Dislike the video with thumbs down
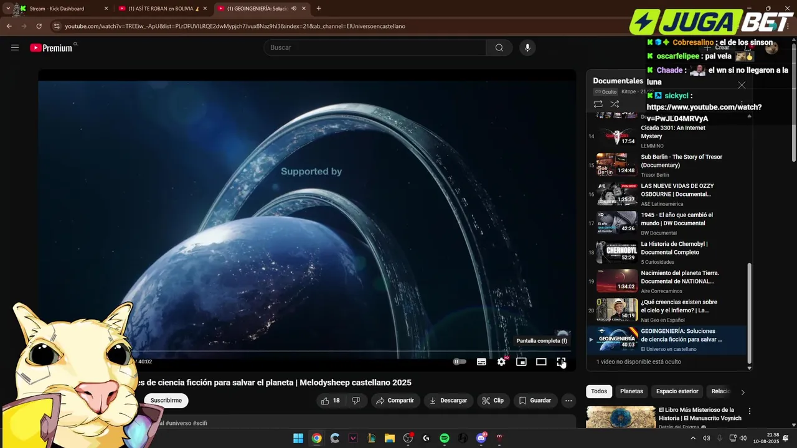The image size is (797, 448). [356, 401]
